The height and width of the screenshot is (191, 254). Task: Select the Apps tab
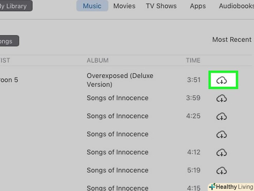pyautogui.click(x=198, y=6)
